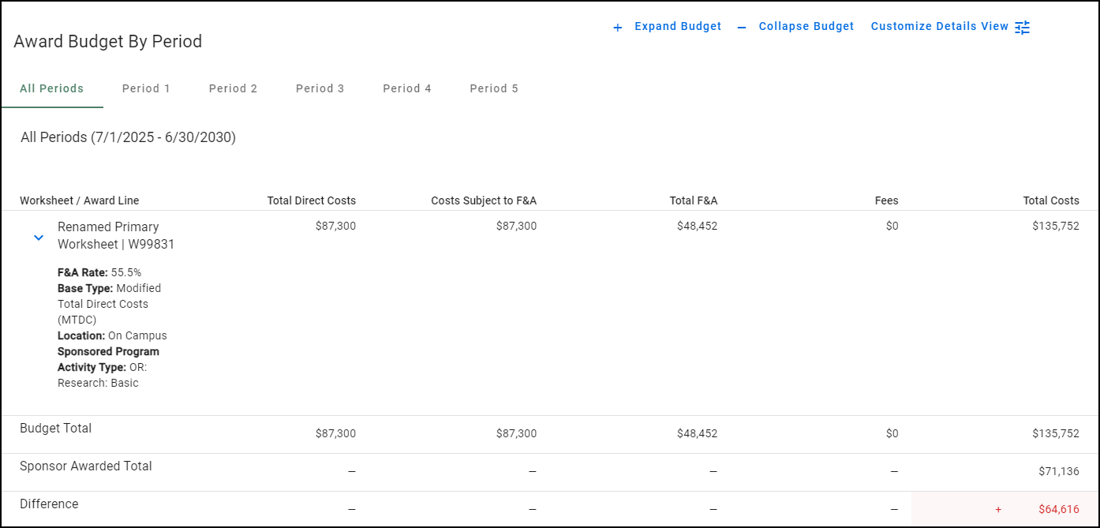
Task: Click the Sponsor Awarded Total row label
Action: 86,466
